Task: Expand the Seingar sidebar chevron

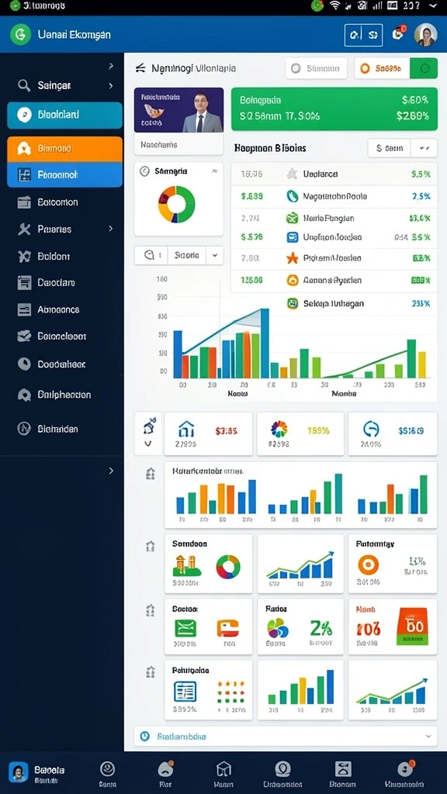Action: [x=111, y=85]
